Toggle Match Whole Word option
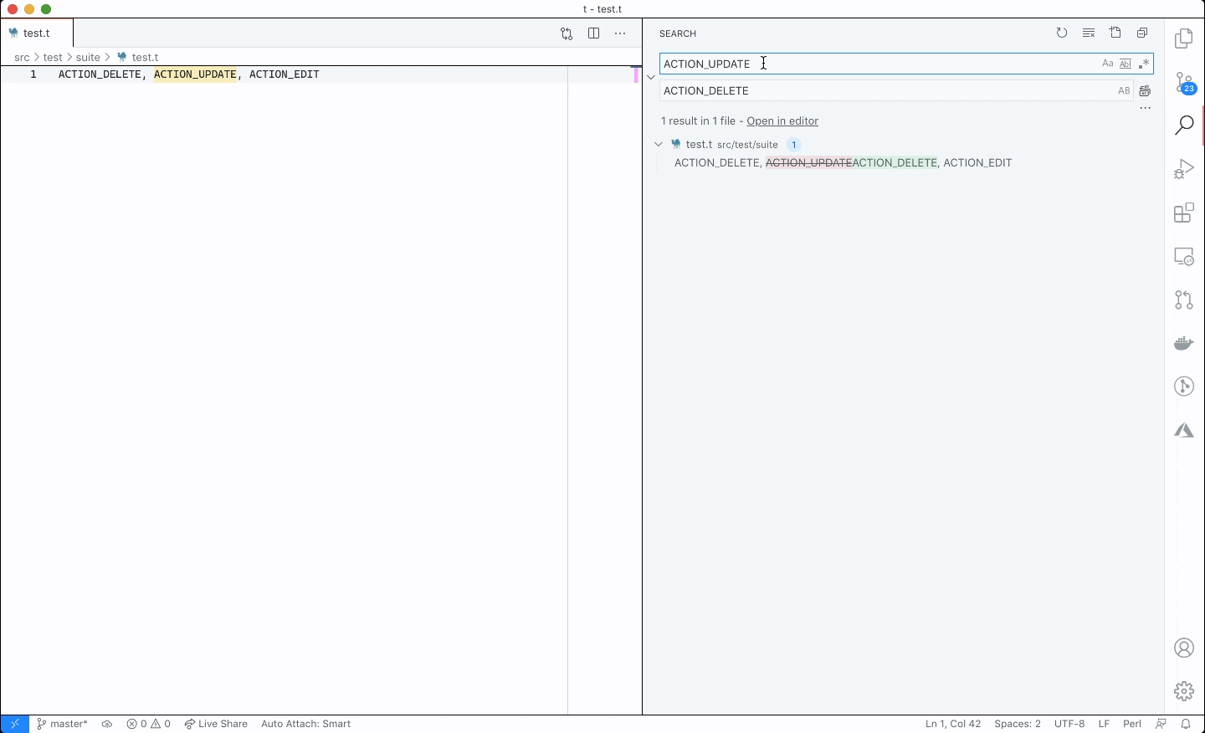The height and width of the screenshot is (733, 1205). coord(1126,63)
